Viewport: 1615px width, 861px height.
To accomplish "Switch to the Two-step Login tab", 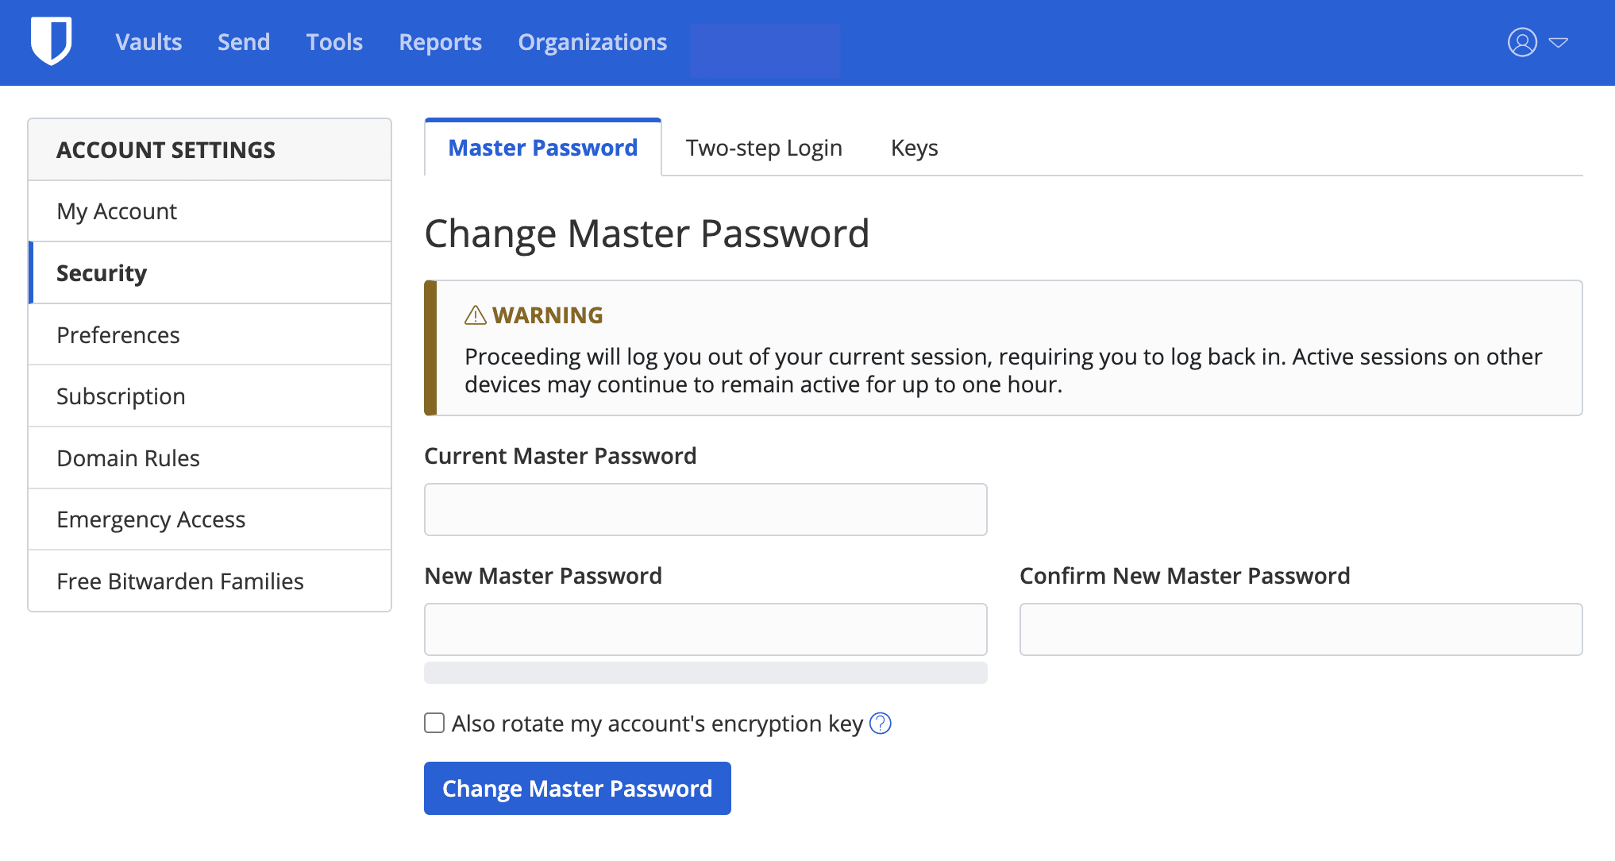I will [763, 147].
